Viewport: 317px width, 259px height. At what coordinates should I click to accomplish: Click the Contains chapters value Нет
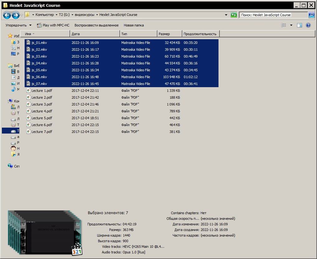tap(203, 213)
